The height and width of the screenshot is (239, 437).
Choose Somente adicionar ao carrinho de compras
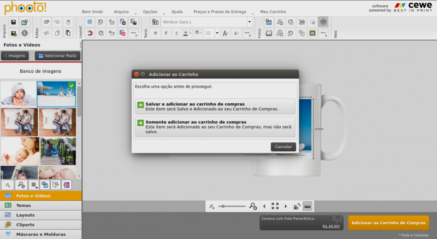point(215,127)
